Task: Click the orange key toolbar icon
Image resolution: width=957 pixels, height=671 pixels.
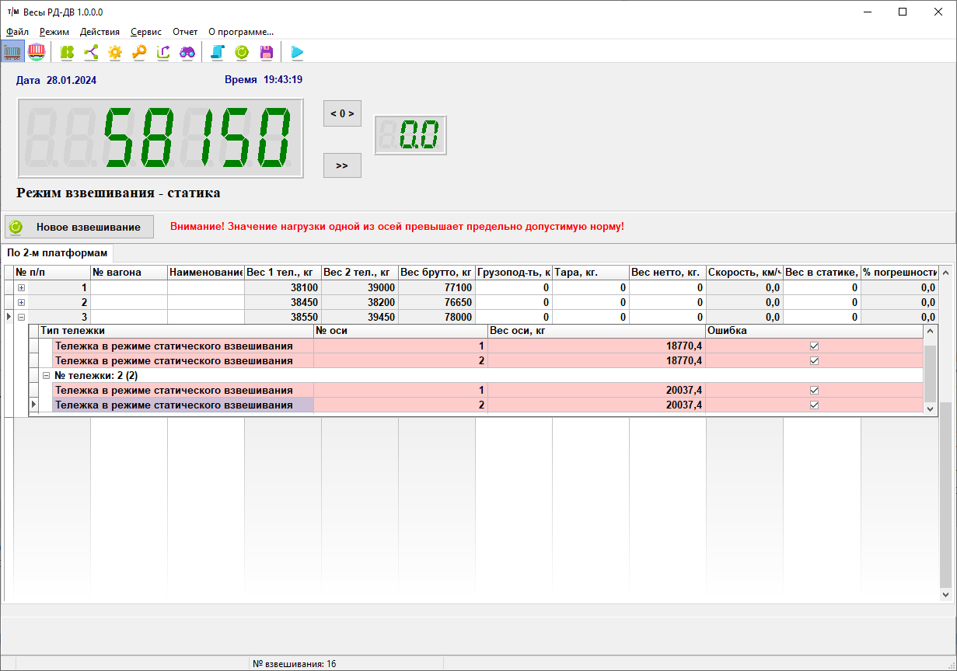Action: (x=139, y=52)
